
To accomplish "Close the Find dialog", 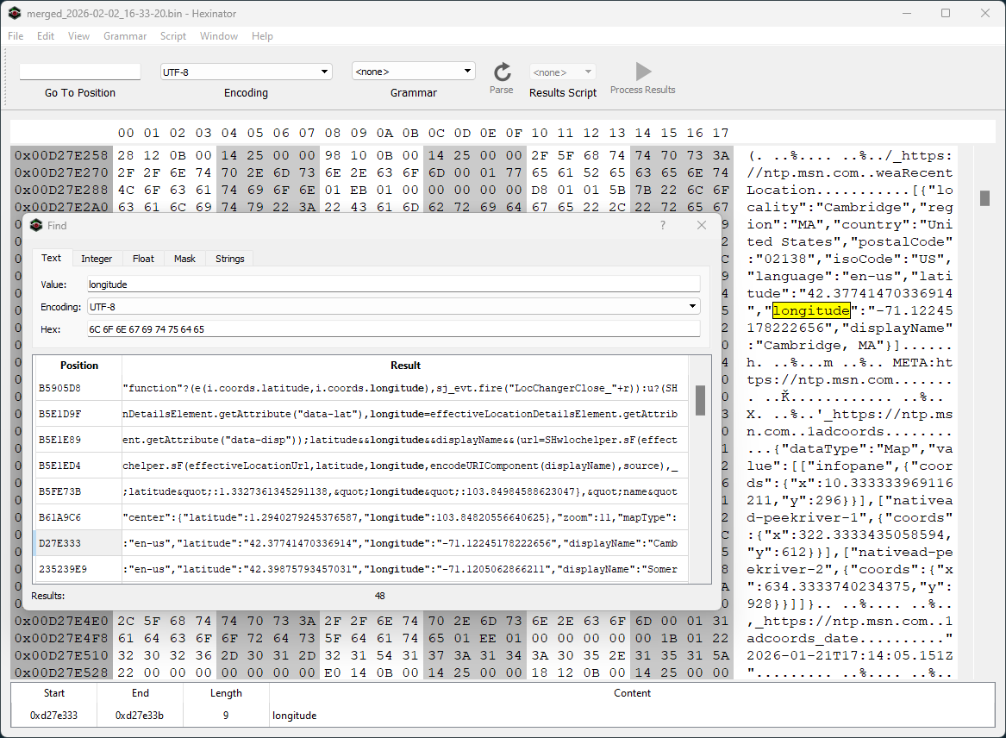I will [x=701, y=225].
